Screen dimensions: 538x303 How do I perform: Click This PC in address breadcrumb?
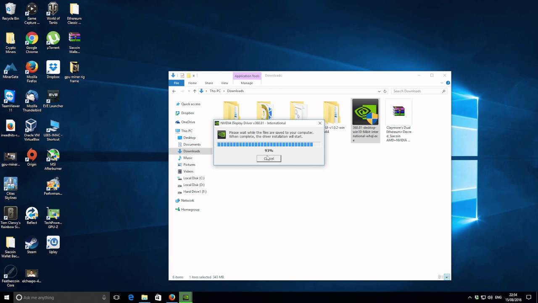tap(215, 91)
